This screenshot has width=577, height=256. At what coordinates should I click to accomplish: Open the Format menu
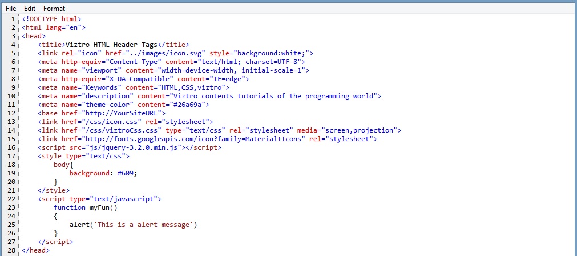point(54,8)
